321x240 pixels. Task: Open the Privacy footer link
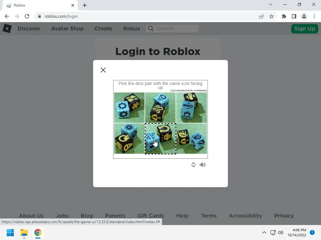point(284,216)
